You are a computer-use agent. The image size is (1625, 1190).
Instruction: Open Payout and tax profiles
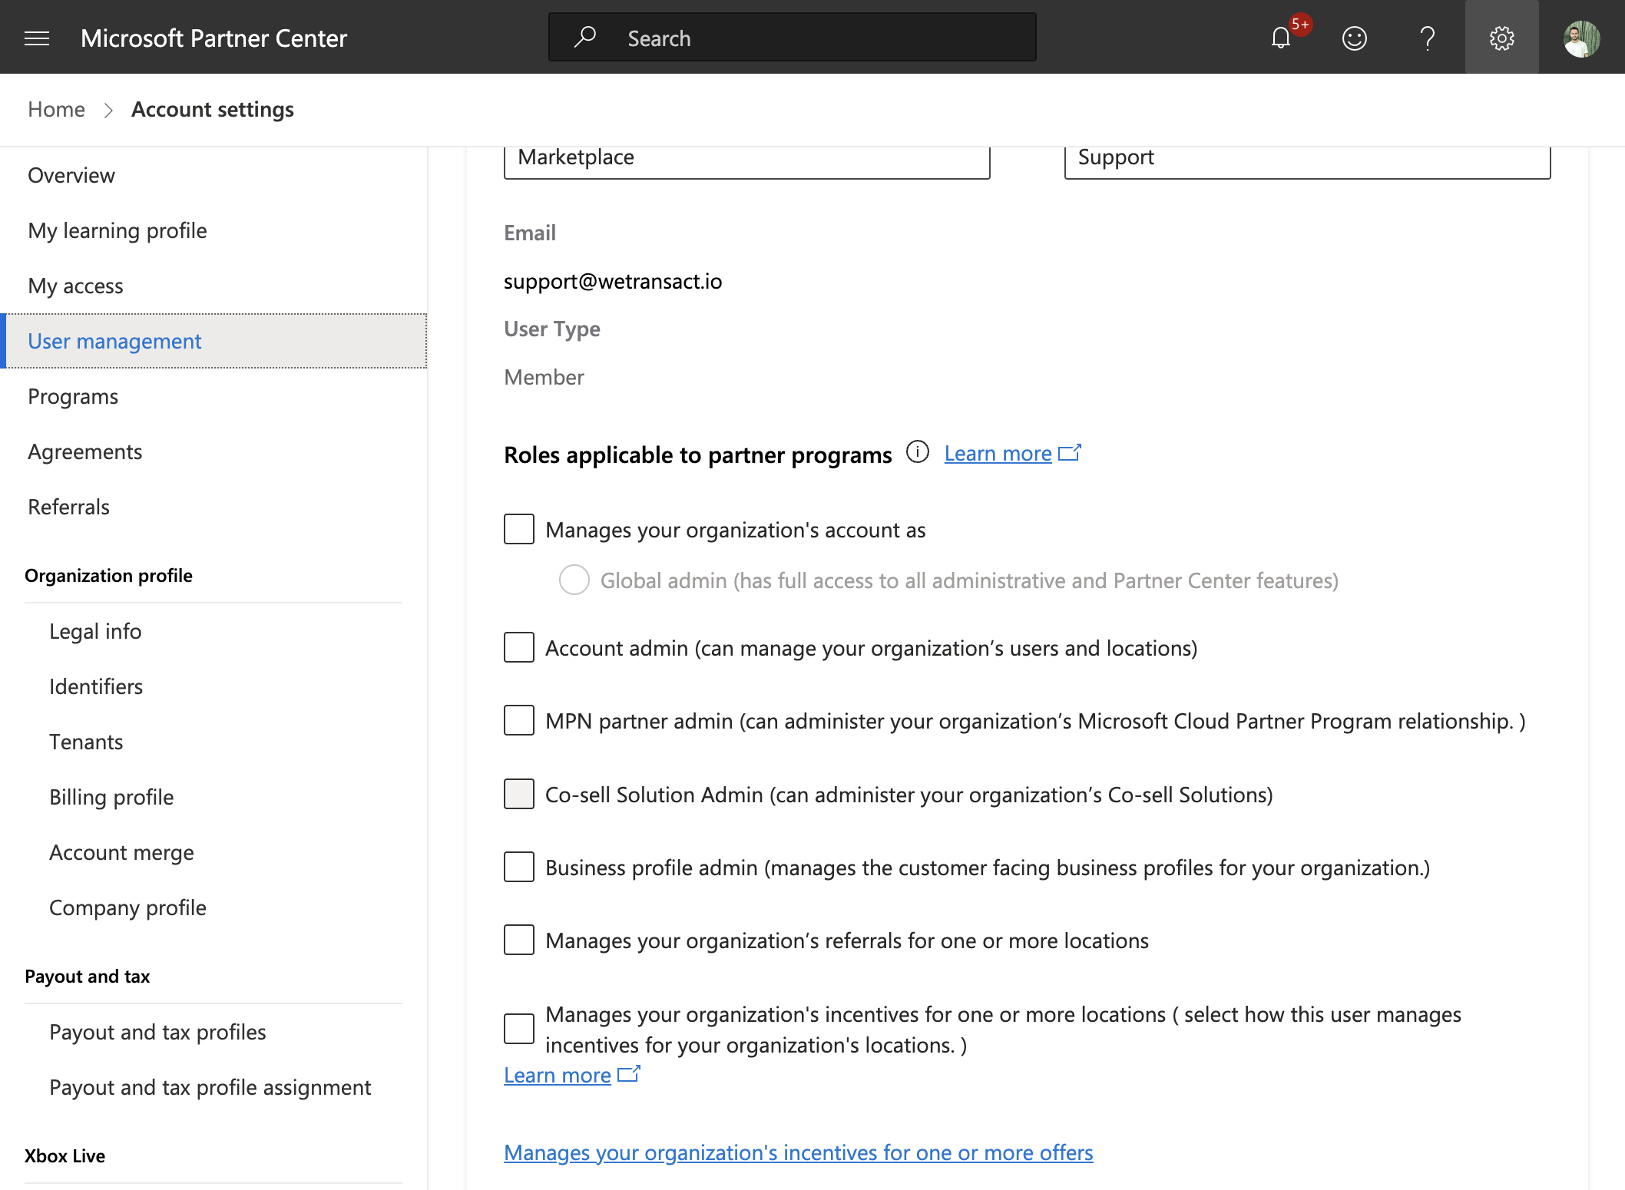pyautogui.click(x=213, y=1032)
